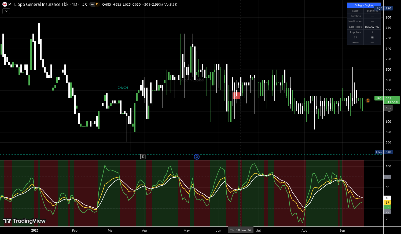This screenshot has width=401, height=234.
Task: Click the Thu 18 Jun '26 date label
Action: pyautogui.click(x=240, y=230)
